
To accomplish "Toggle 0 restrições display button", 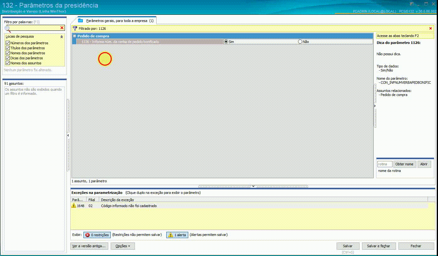I will point(97,235).
